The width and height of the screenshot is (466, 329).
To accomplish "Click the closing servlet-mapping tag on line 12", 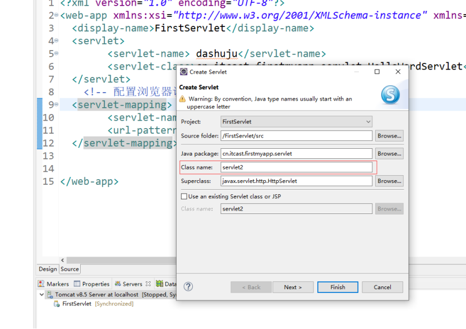I will tap(125, 143).
